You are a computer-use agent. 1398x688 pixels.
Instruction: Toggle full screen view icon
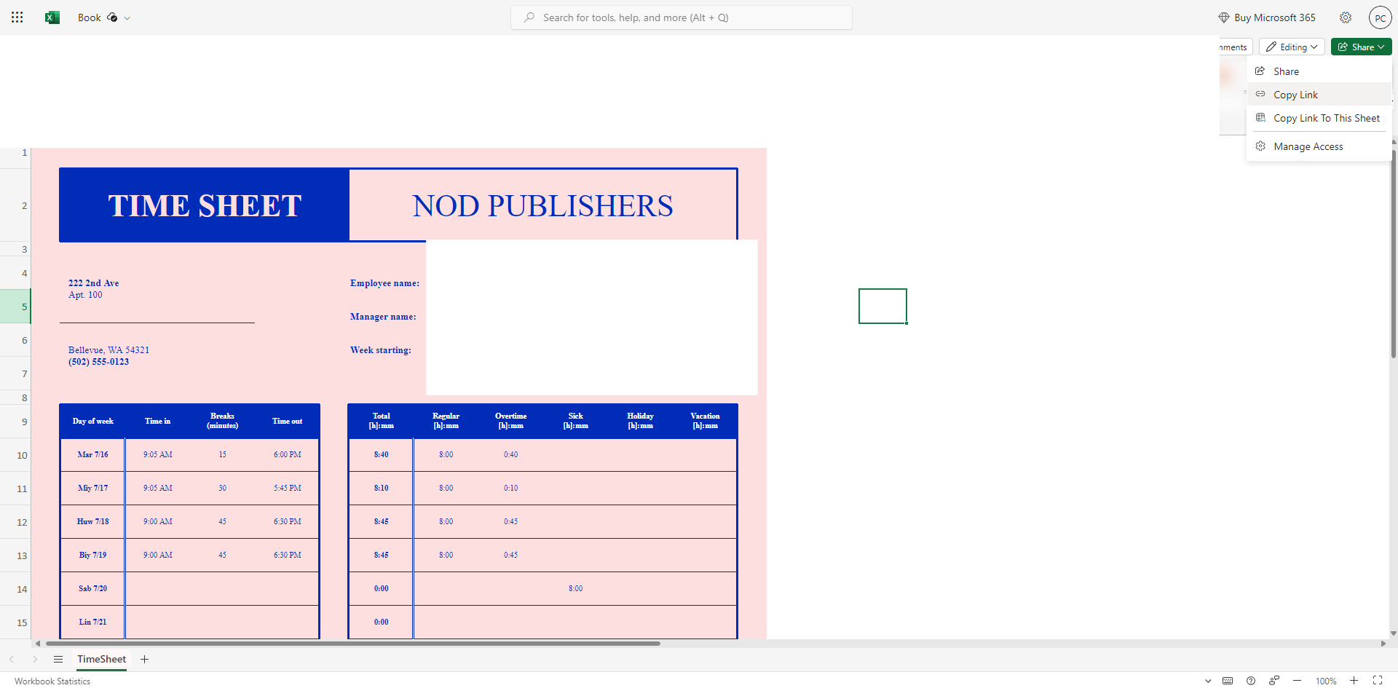[1378, 681]
